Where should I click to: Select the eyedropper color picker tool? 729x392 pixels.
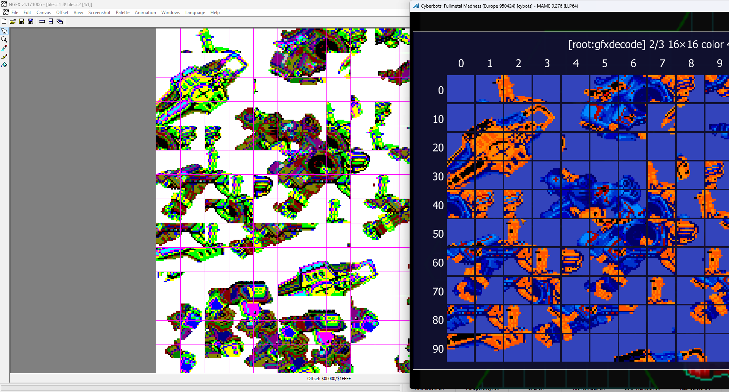click(x=5, y=48)
